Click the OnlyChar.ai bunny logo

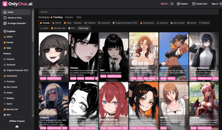coord(4,4)
